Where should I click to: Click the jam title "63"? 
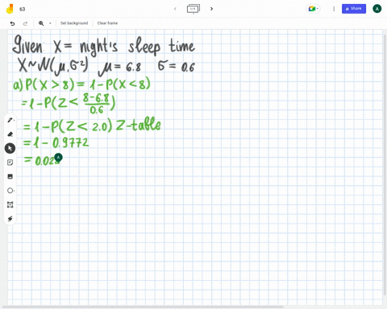(x=23, y=9)
